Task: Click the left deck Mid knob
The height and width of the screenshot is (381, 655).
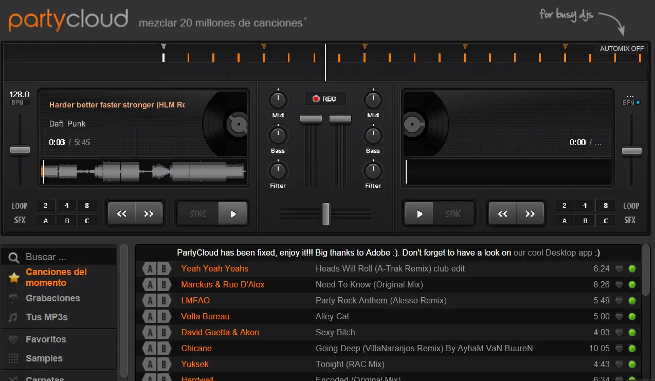Action: pos(278,99)
